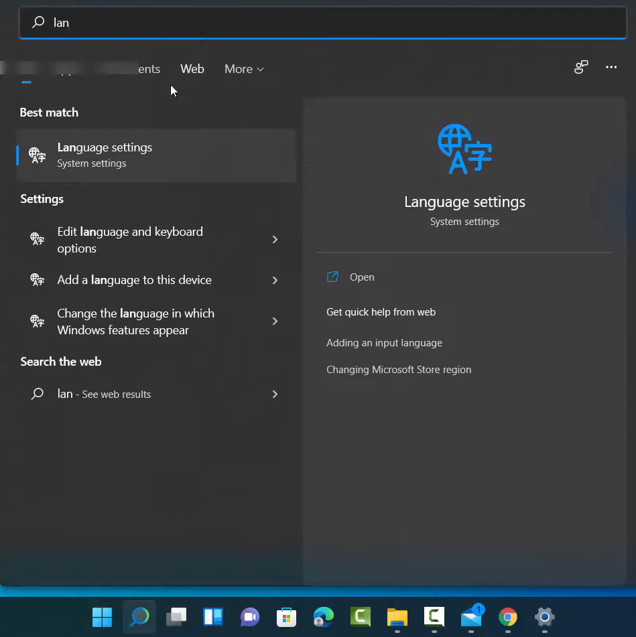Image resolution: width=636 pixels, height=637 pixels.
Task: Open the Adding an input language help link
Action: click(x=384, y=343)
